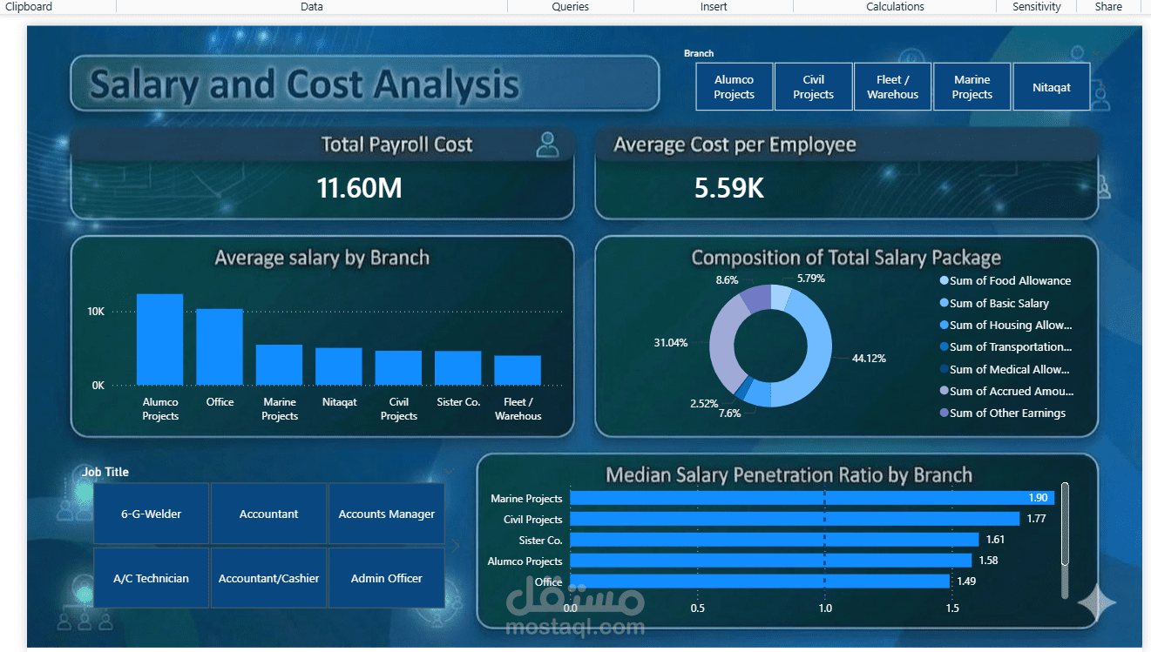The image size is (1151, 652).
Task: Pick Accountant/Cashier job title tile
Action: (x=269, y=578)
